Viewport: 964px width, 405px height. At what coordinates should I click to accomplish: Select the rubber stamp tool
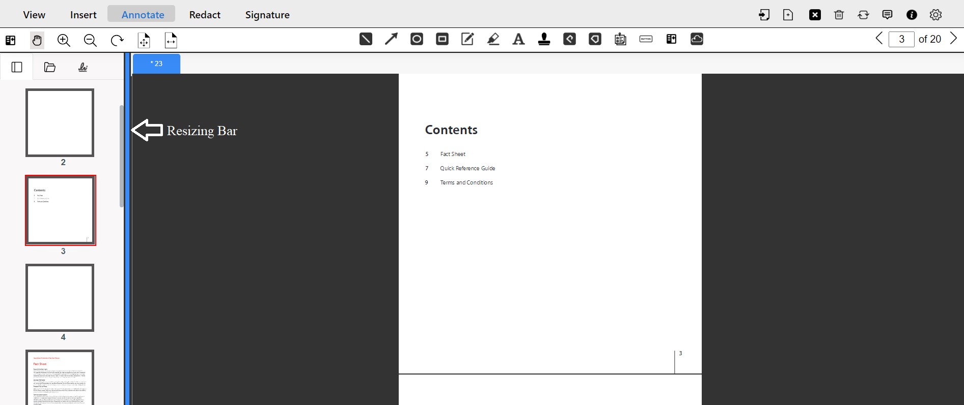(544, 39)
